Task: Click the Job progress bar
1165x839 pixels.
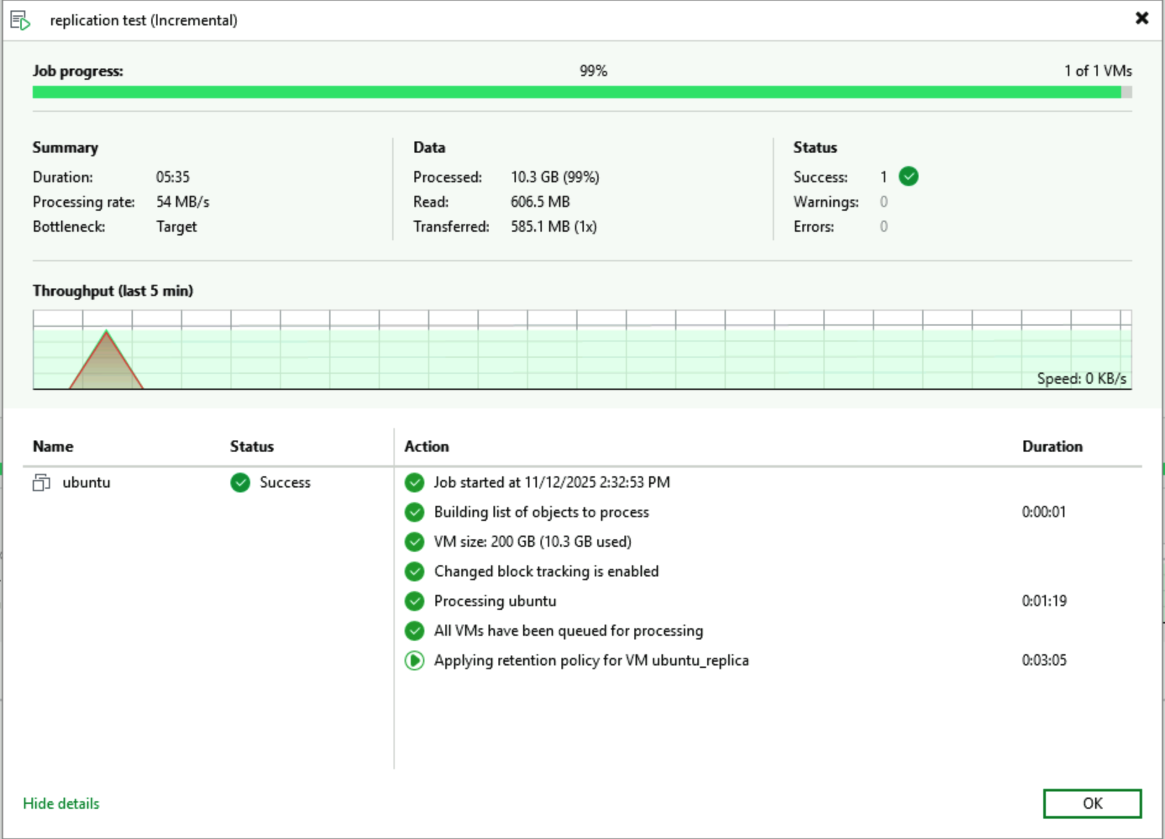Action: point(582,92)
